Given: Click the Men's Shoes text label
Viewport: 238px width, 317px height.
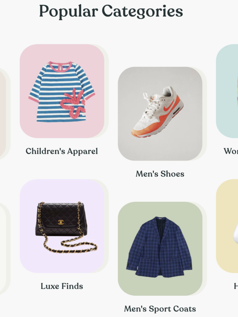Looking at the screenshot, I should (160, 174).
